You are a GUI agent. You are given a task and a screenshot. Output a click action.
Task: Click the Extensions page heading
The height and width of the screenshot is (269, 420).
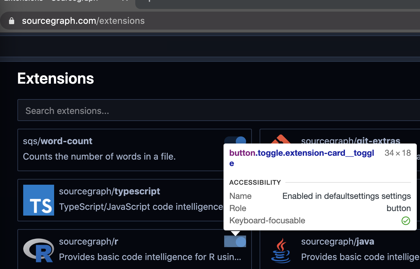[56, 79]
